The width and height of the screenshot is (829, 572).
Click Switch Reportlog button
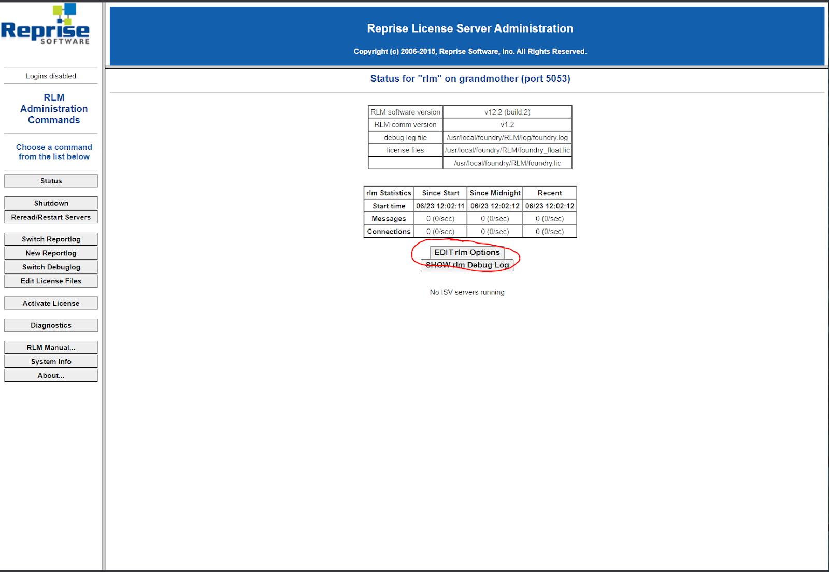(51, 239)
